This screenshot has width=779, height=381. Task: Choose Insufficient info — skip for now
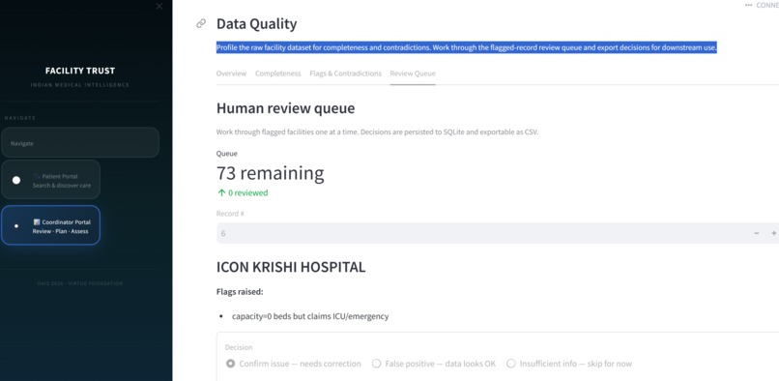[569, 364]
